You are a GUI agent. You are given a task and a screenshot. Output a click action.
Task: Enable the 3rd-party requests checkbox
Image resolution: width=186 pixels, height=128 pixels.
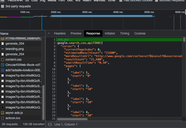(x=3, y=6)
